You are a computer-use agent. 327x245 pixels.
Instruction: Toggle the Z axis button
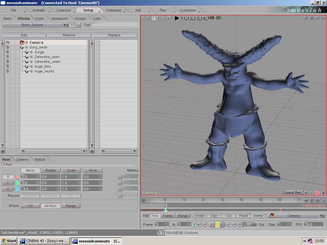tap(8, 189)
